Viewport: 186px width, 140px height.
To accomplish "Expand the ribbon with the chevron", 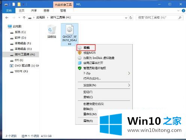I will click(178, 11).
